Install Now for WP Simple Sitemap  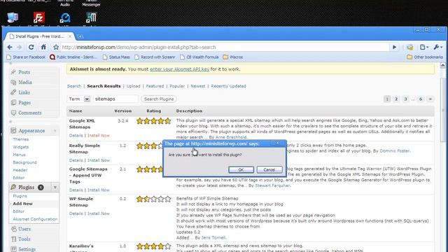pos(98,213)
